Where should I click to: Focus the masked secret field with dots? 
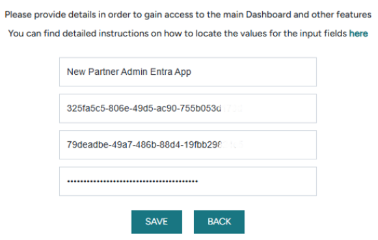click(x=188, y=181)
